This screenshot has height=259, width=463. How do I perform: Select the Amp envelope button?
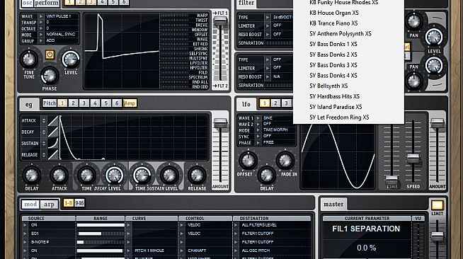coord(130,103)
